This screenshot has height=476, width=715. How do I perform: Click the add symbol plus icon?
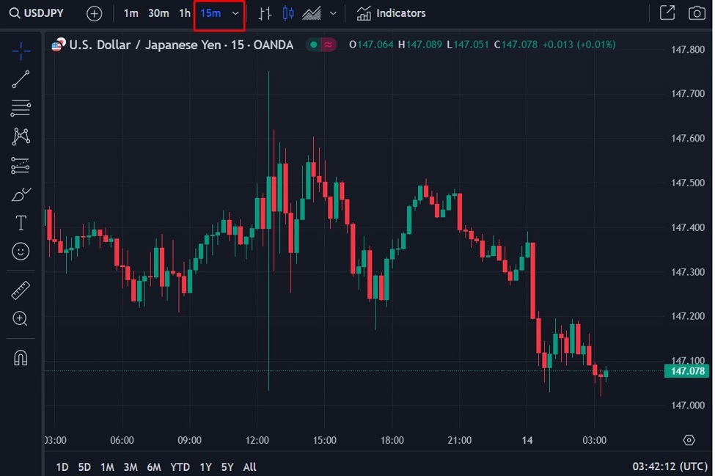pos(95,14)
